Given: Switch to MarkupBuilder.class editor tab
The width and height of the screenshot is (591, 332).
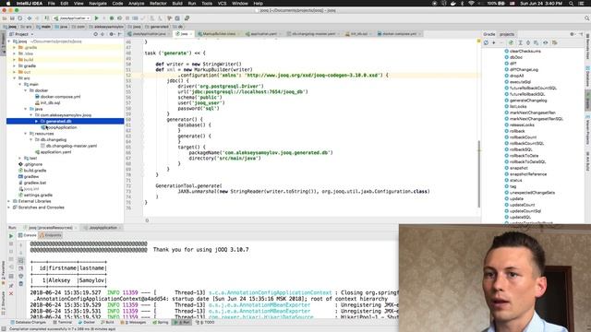Looking at the screenshot, I should (218, 34).
